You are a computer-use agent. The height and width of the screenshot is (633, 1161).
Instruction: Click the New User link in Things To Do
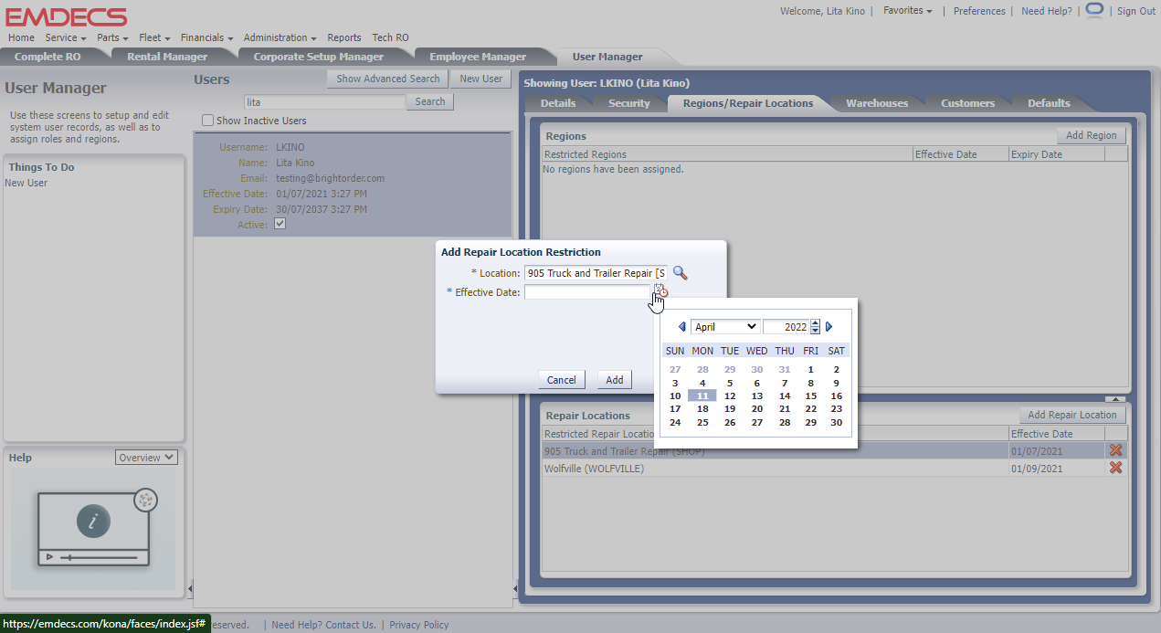coord(26,183)
